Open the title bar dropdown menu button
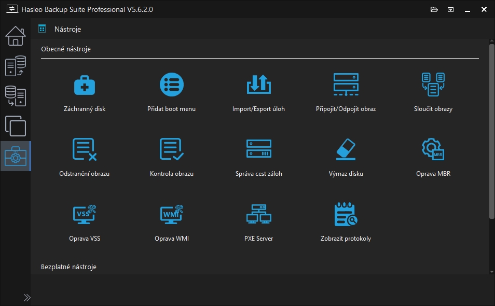The width and height of the screenshot is (495, 306). coord(451,9)
